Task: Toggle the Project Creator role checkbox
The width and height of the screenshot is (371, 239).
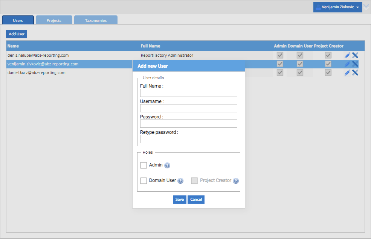Action: (x=194, y=181)
